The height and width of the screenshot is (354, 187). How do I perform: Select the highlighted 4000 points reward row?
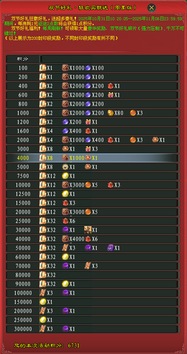93,158
